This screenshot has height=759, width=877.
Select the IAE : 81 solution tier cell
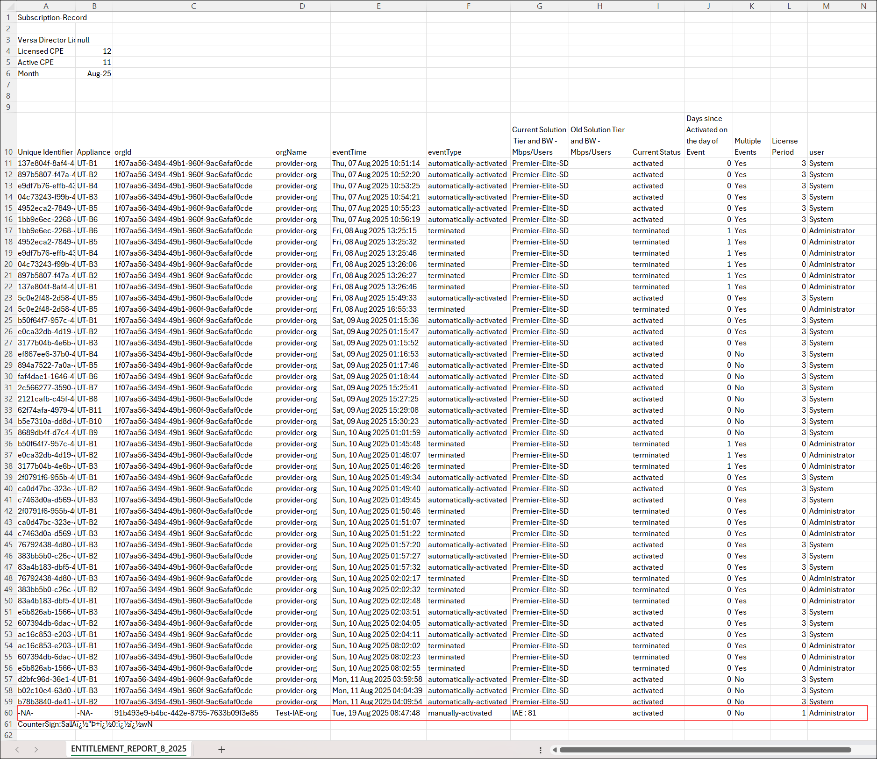(539, 713)
